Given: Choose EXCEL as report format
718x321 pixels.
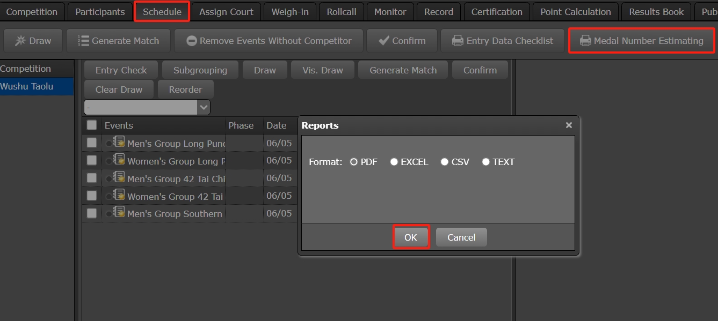Looking at the screenshot, I should 394,162.
